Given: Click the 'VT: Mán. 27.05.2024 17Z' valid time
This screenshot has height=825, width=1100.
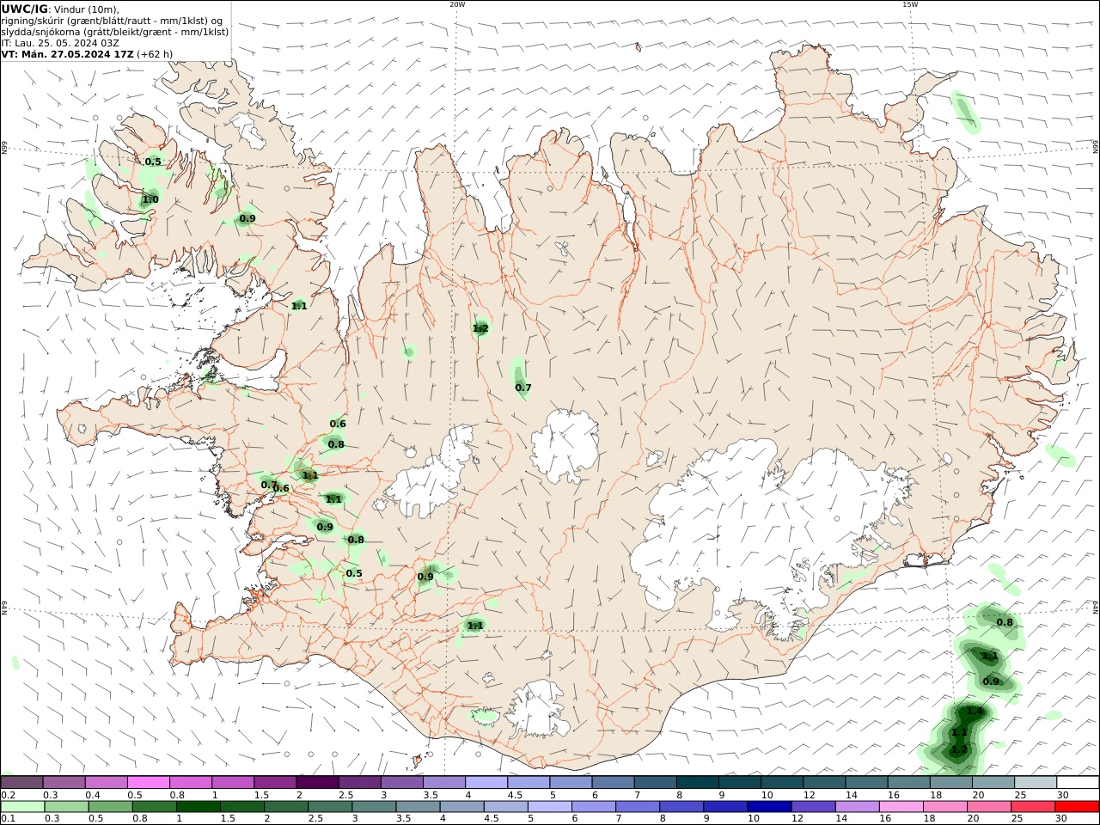Looking at the screenshot, I should point(67,54).
